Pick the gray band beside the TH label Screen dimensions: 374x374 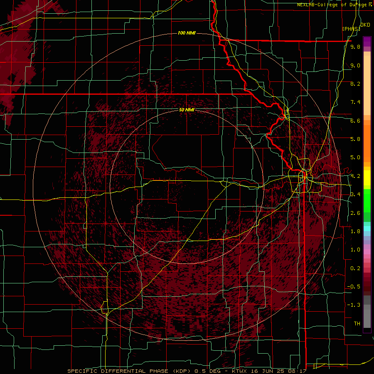pyautogui.click(x=367, y=318)
